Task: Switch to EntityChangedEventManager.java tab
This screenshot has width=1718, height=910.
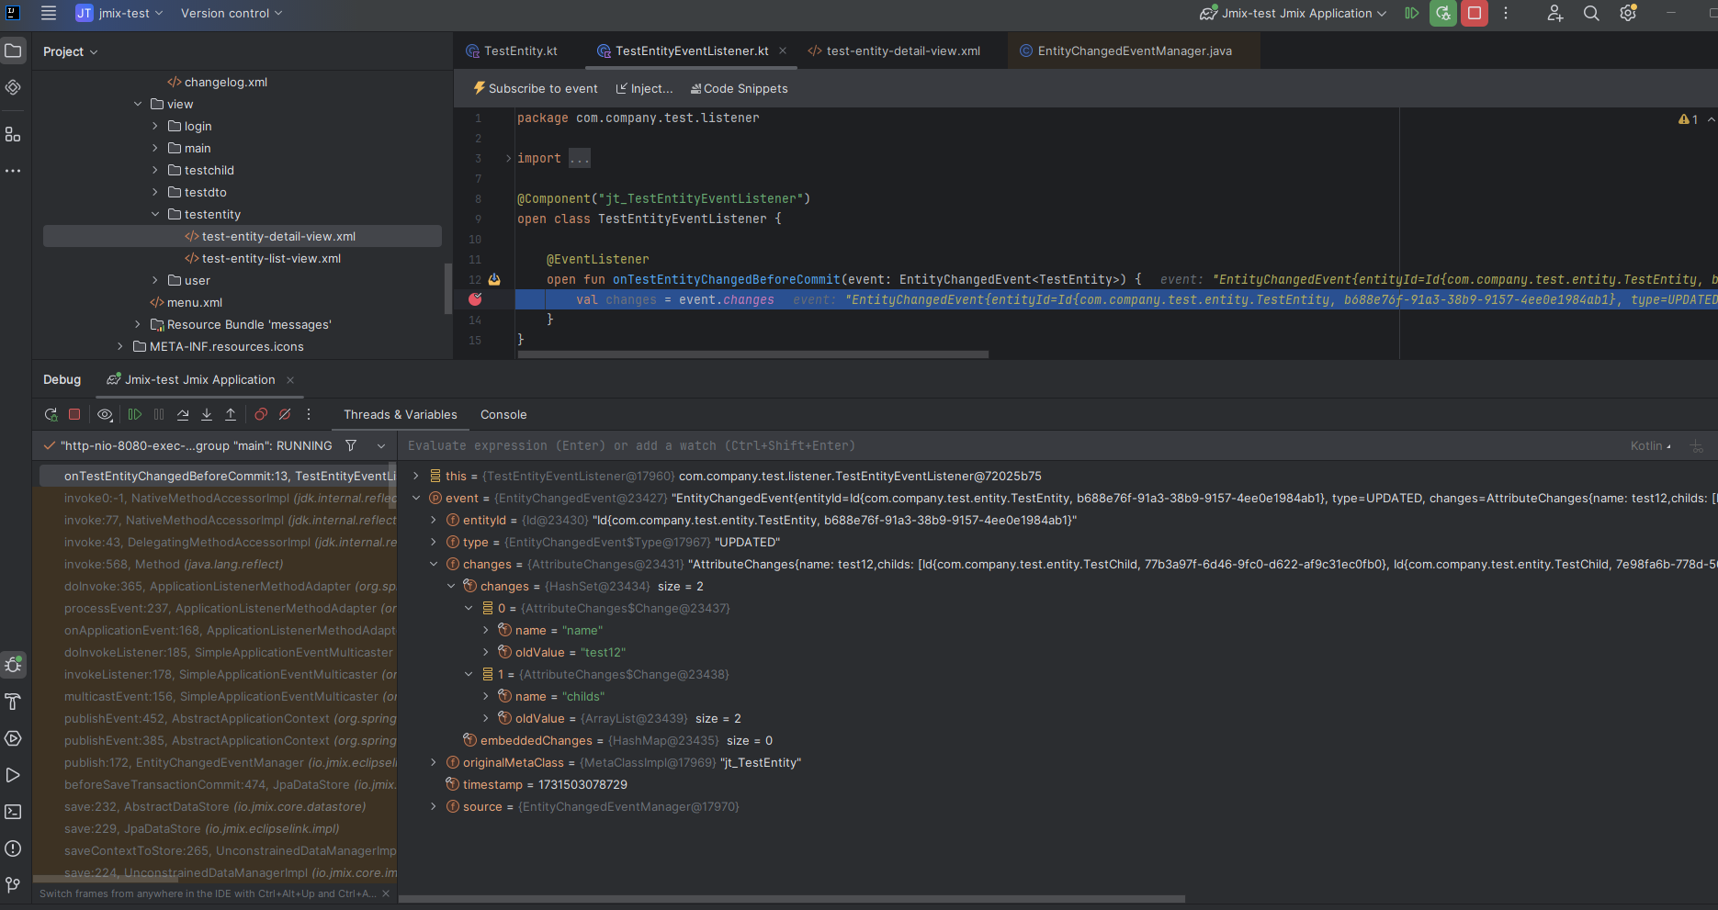Action: point(1125,51)
